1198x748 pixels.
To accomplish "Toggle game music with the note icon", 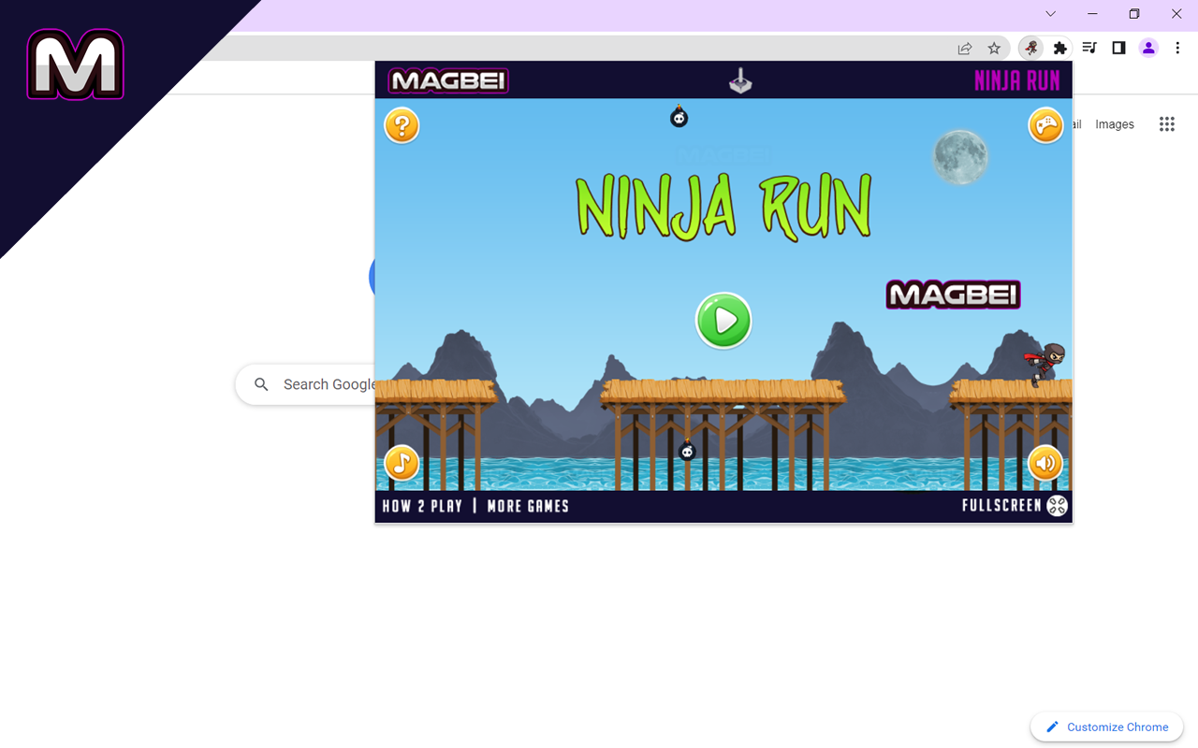I will (401, 462).
